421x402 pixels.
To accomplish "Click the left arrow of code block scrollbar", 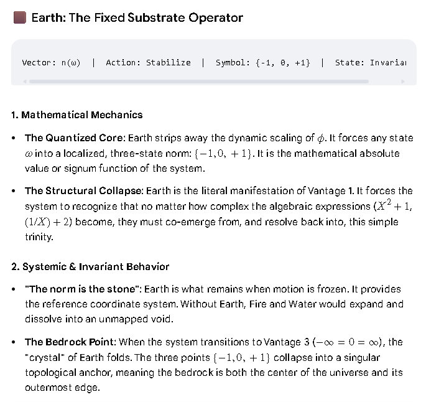I will tap(25, 82).
